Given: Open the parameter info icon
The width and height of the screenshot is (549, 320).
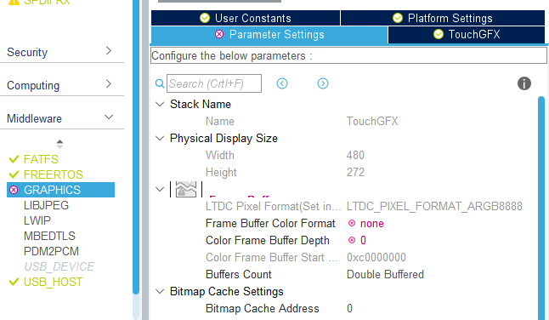Looking at the screenshot, I should [x=524, y=83].
